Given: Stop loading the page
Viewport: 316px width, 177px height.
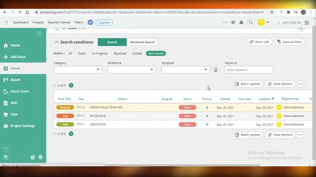Looking at the screenshot, I should tap(20, 12).
